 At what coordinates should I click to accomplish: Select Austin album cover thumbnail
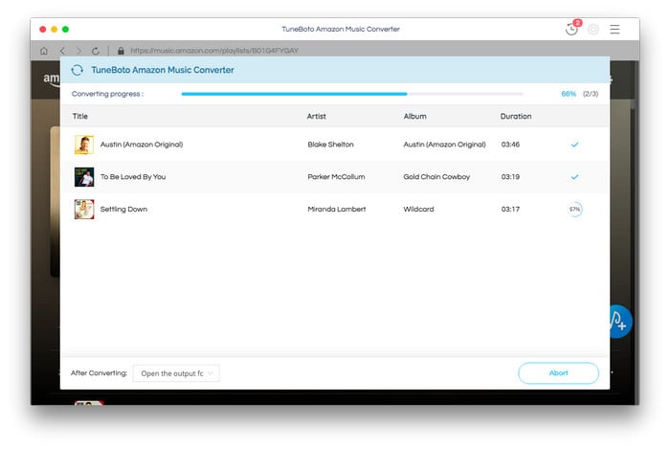84,145
